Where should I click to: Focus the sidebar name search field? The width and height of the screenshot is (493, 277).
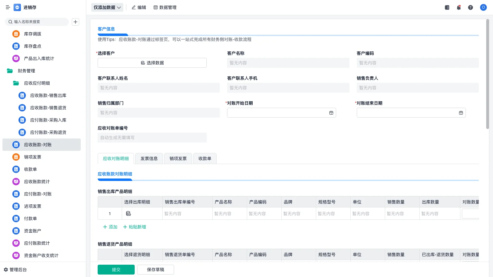(37, 22)
